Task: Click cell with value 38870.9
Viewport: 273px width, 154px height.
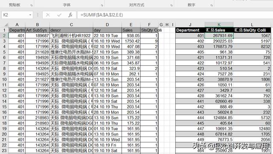Action: [219, 79]
